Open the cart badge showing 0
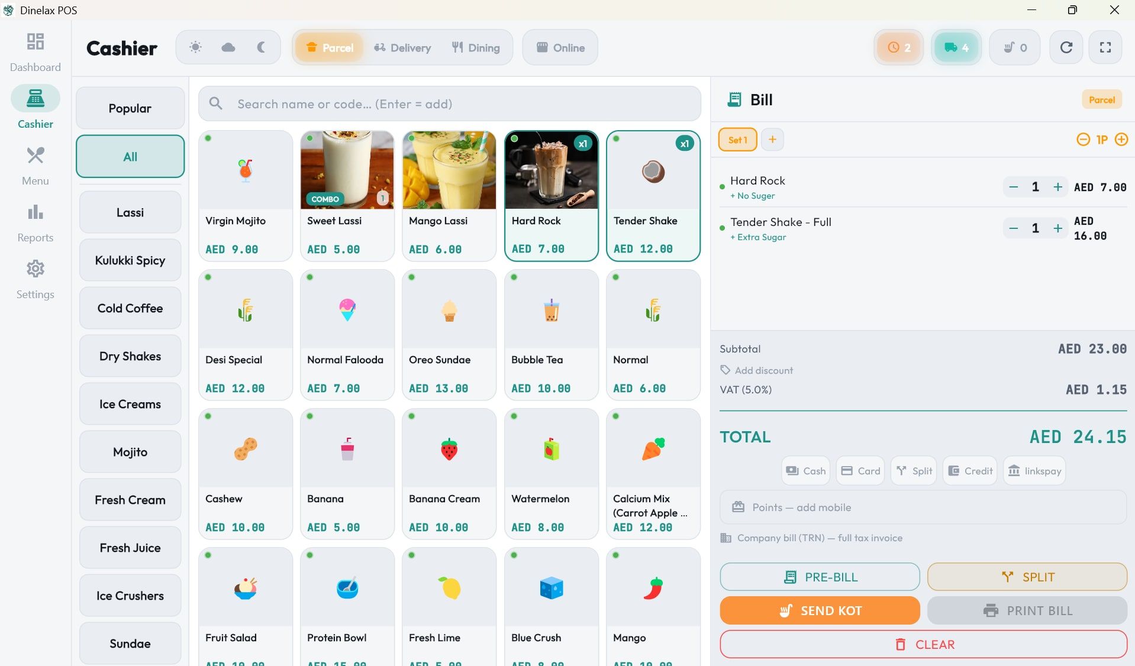Screen dimensions: 1135x666 [1015, 47]
